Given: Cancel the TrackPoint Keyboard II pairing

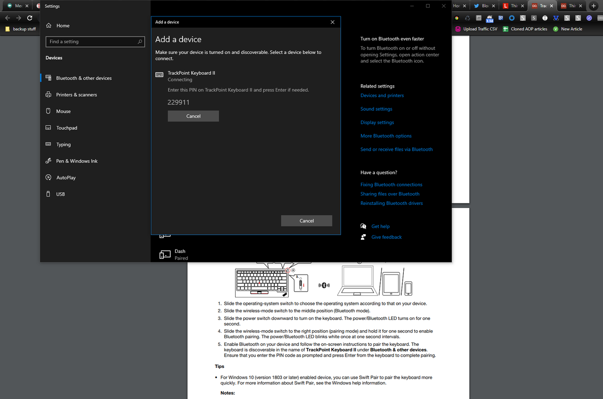Looking at the screenshot, I should point(193,116).
